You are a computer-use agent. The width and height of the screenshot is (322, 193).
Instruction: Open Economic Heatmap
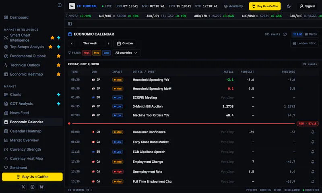(26, 74)
